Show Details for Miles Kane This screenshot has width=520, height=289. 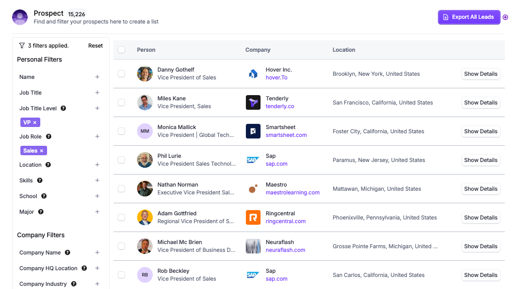click(x=480, y=102)
